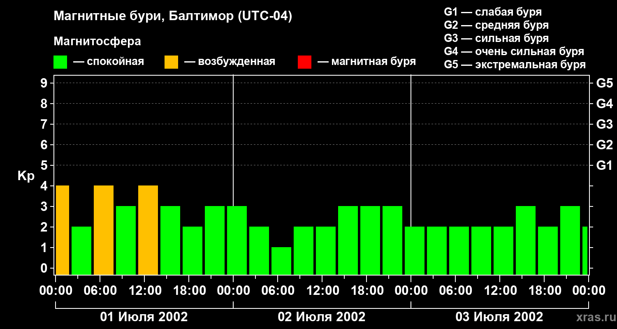Click the '01 Июля 2002' date label
This screenshot has height=329, width=617.
point(144,317)
